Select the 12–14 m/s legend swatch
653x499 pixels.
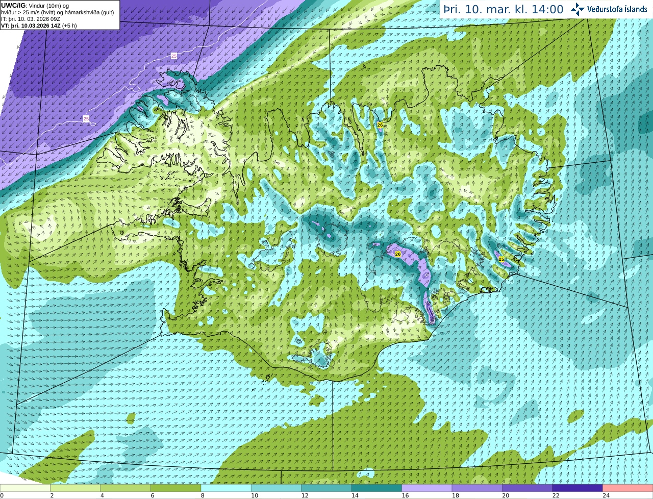pyautogui.click(x=326, y=488)
